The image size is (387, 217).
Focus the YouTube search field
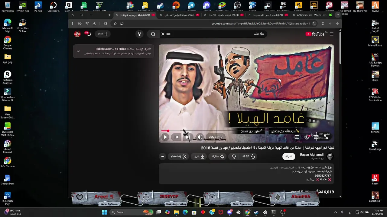216,34
